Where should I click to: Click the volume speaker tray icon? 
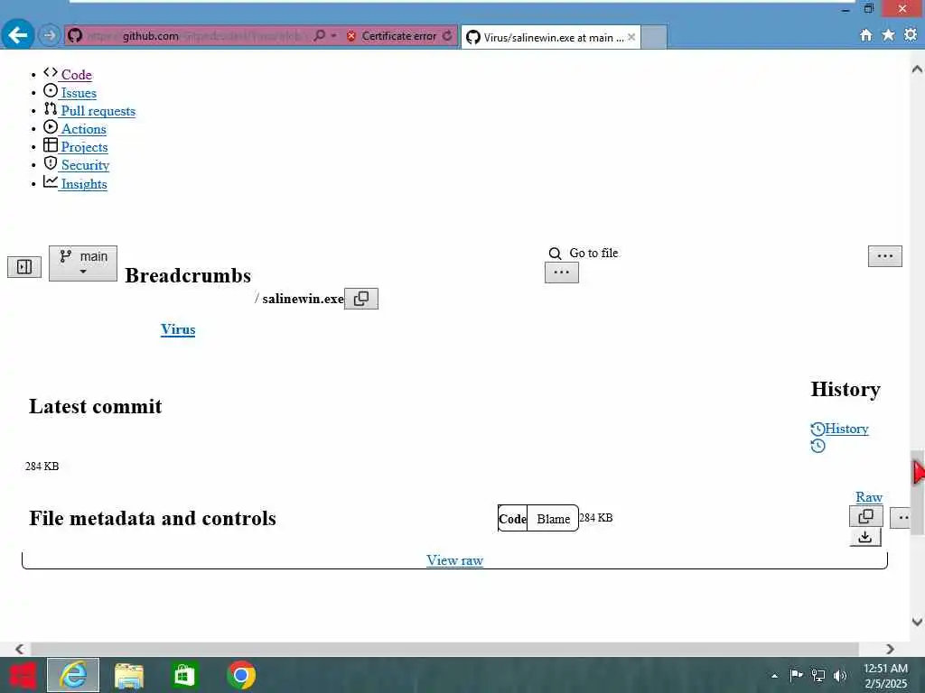(840, 675)
